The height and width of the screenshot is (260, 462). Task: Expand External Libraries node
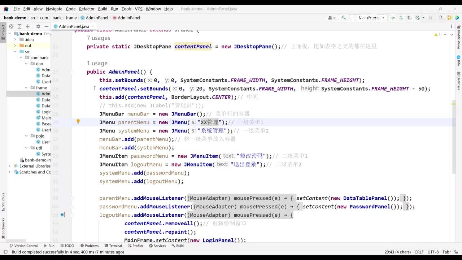9,166
